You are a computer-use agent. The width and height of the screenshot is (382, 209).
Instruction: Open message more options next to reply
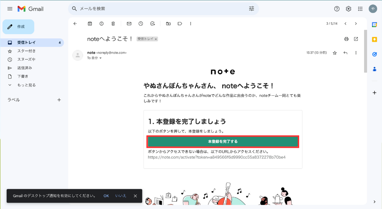(x=356, y=53)
